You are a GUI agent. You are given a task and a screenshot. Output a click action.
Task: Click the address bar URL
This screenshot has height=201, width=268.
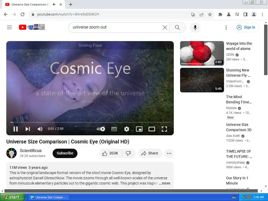point(68,14)
